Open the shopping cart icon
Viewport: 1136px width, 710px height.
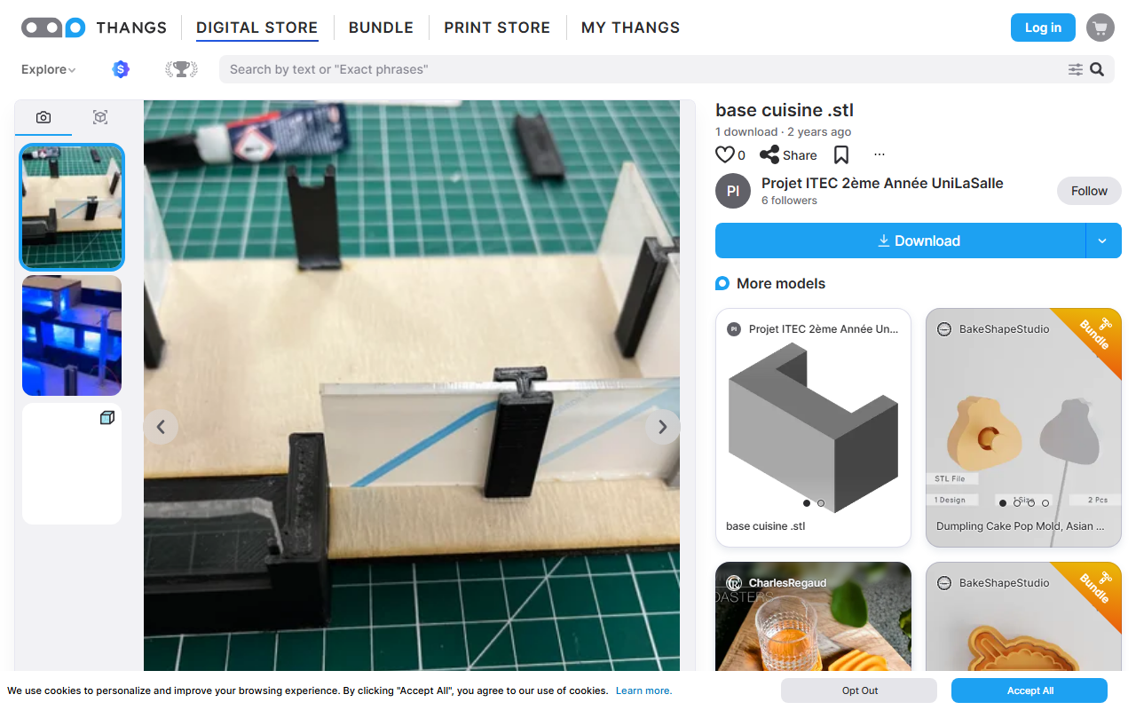click(1100, 28)
